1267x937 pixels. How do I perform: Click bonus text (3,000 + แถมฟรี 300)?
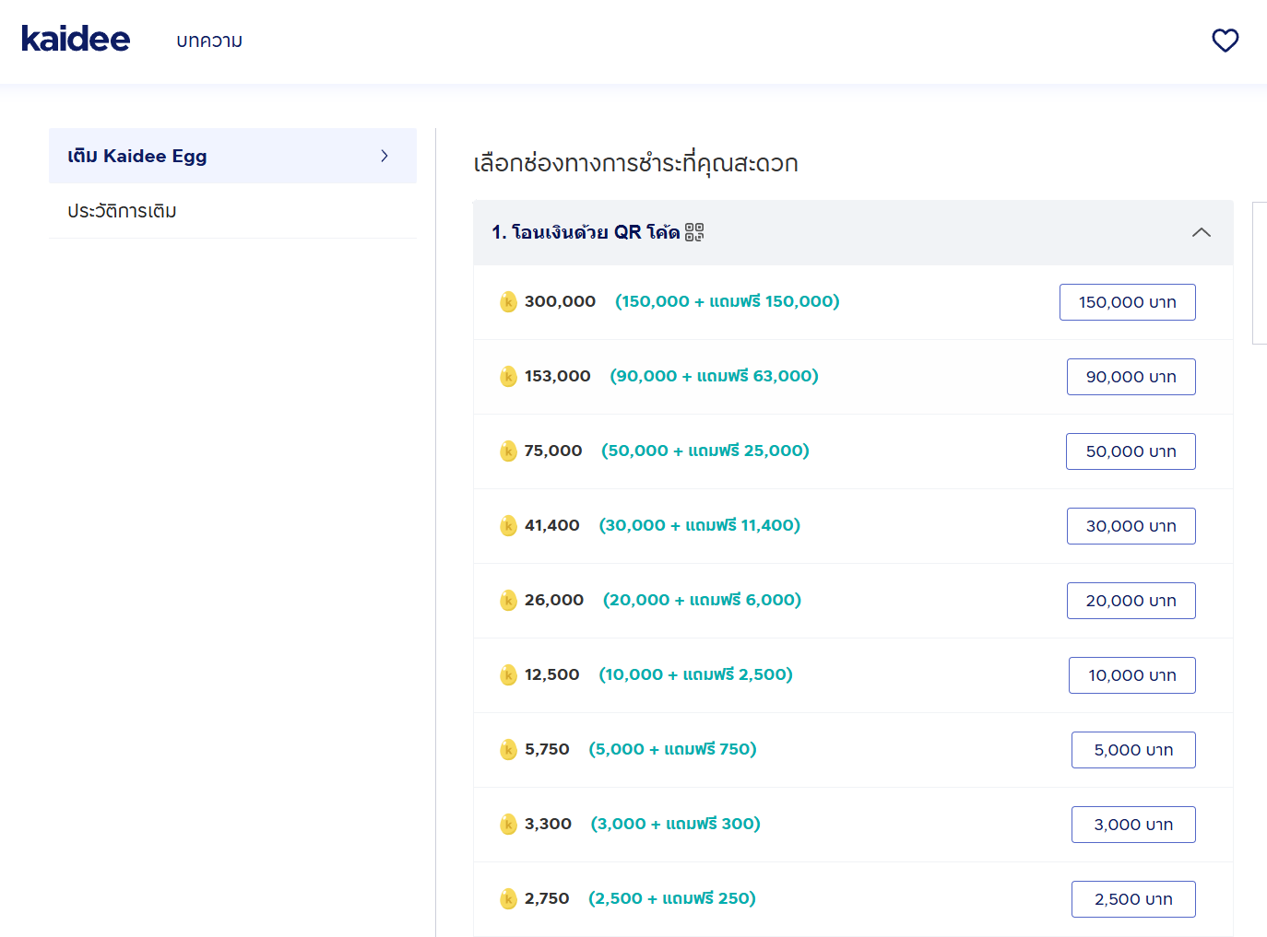coord(676,824)
